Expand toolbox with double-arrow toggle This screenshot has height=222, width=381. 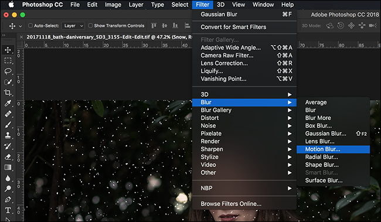(4, 35)
